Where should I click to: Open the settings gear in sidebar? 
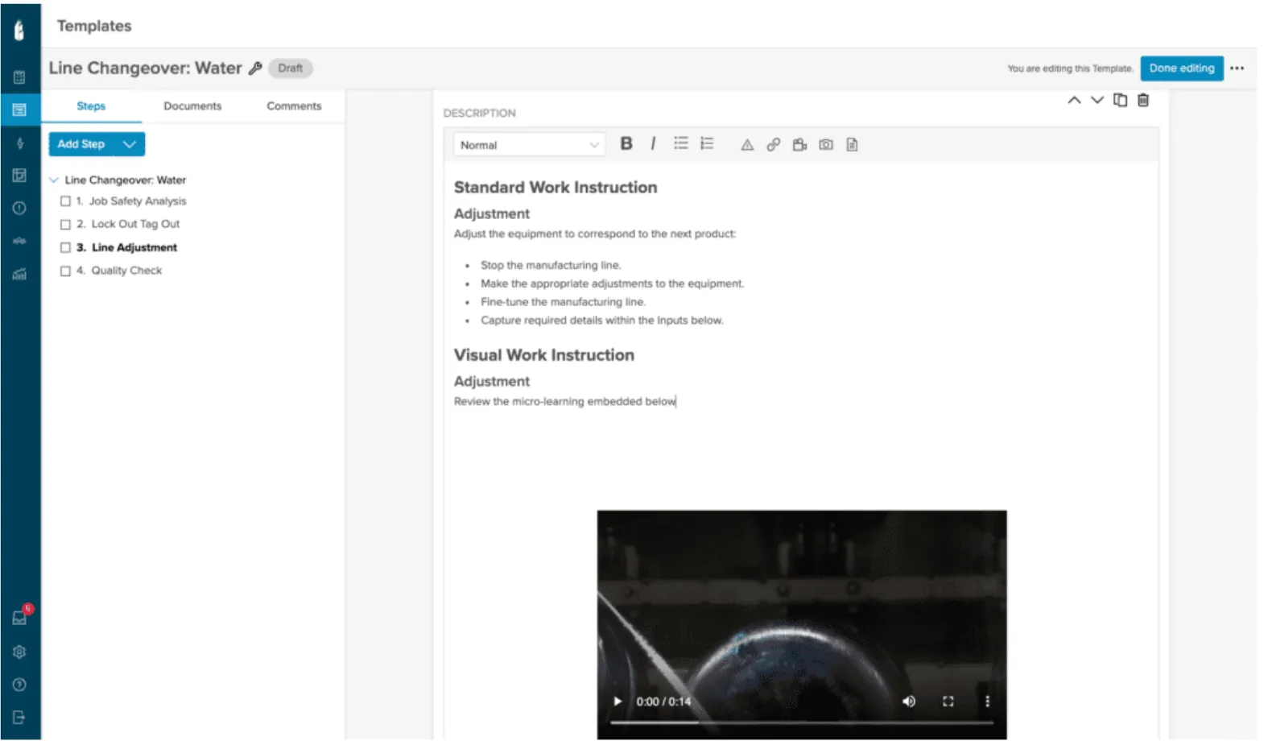coord(19,652)
